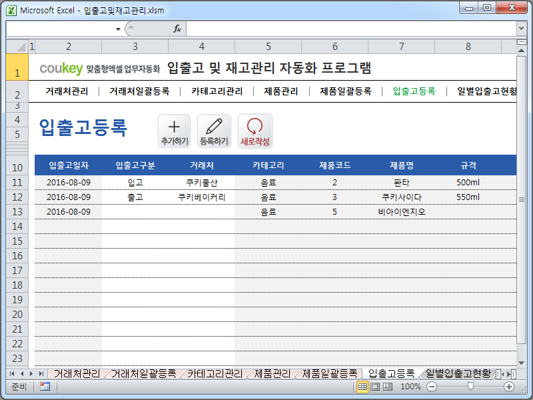Screen dimensions: 533x400
Task: Select the 제품관리 sheet tab
Action: (272, 374)
